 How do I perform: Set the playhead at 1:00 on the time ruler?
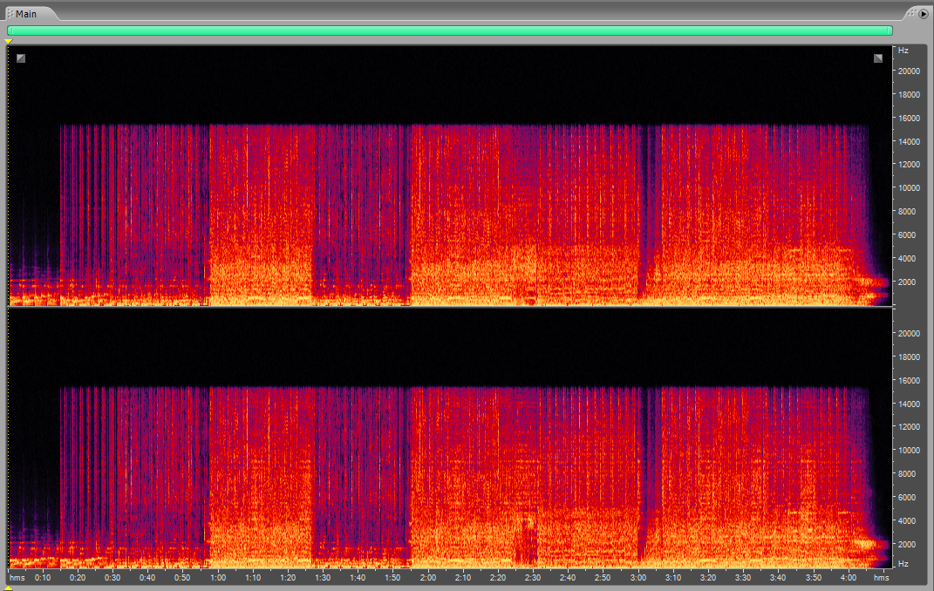coord(218,577)
